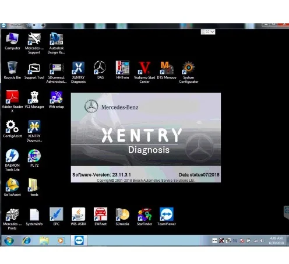Switch to TeamViewer taskbar button
This screenshot has width=289, height=264.
79,241
